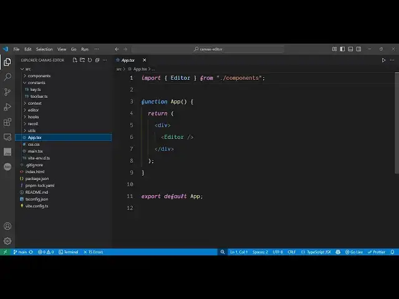
Task: Open the Explorer view in activity bar
Action: (7, 62)
